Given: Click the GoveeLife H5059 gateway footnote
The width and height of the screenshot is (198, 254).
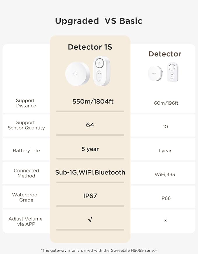Looking at the screenshot, I should click(99, 250).
